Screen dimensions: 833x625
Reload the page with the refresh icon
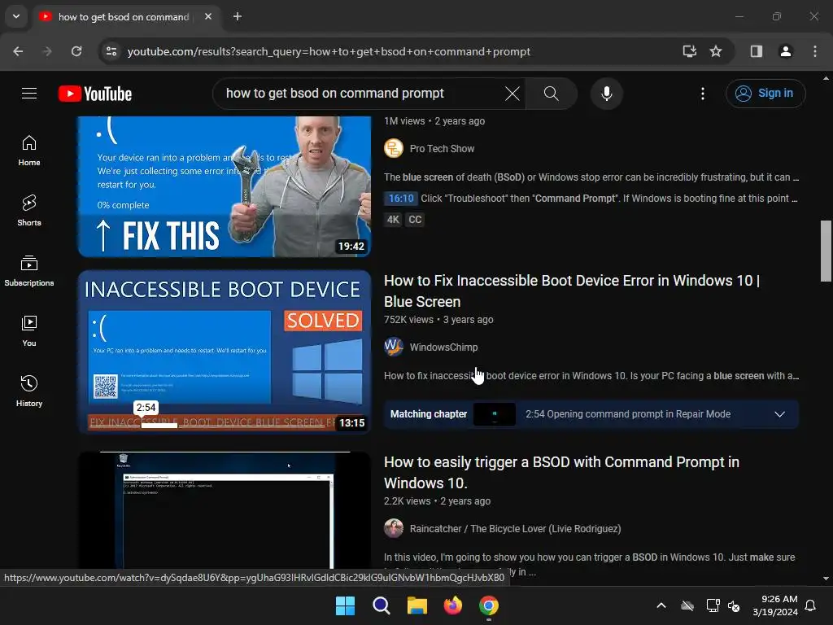pos(76,51)
